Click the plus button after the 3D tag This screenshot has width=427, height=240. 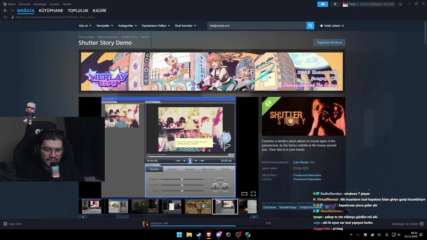[x=333, y=207]
